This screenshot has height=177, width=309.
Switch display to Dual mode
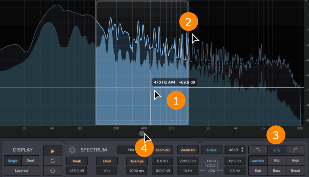(x=30, y=161)
